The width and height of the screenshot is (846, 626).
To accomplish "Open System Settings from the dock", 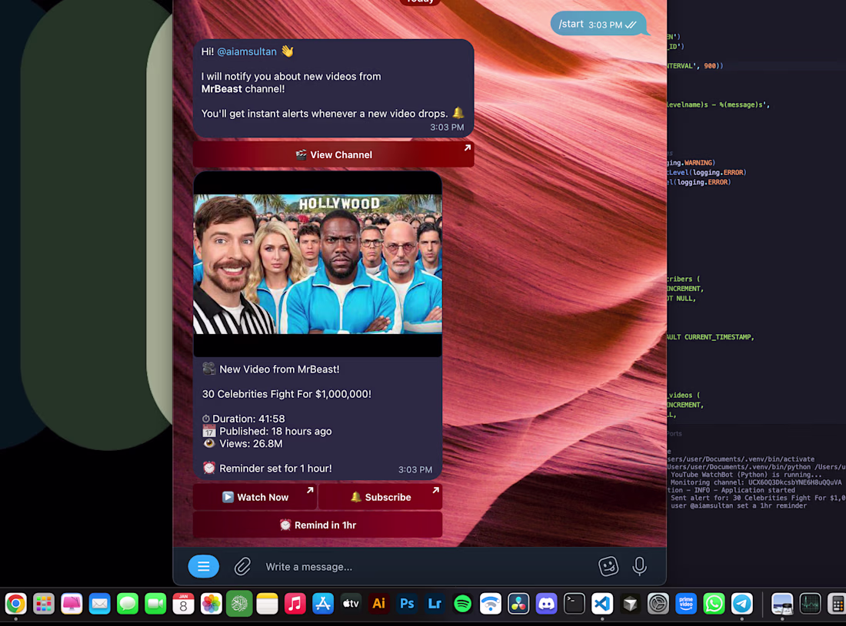I will click(x=658, y=604).
